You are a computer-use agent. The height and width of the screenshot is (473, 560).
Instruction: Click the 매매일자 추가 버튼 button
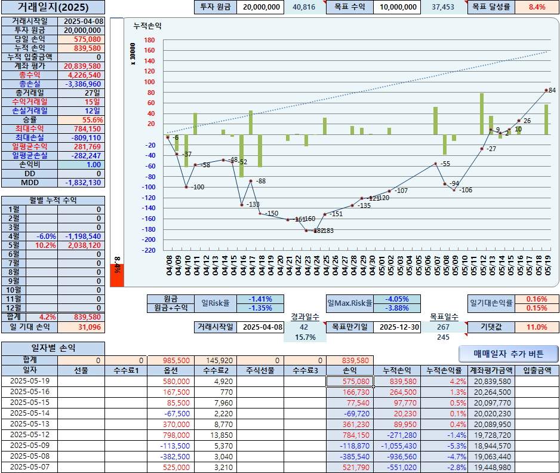point(508,354)
